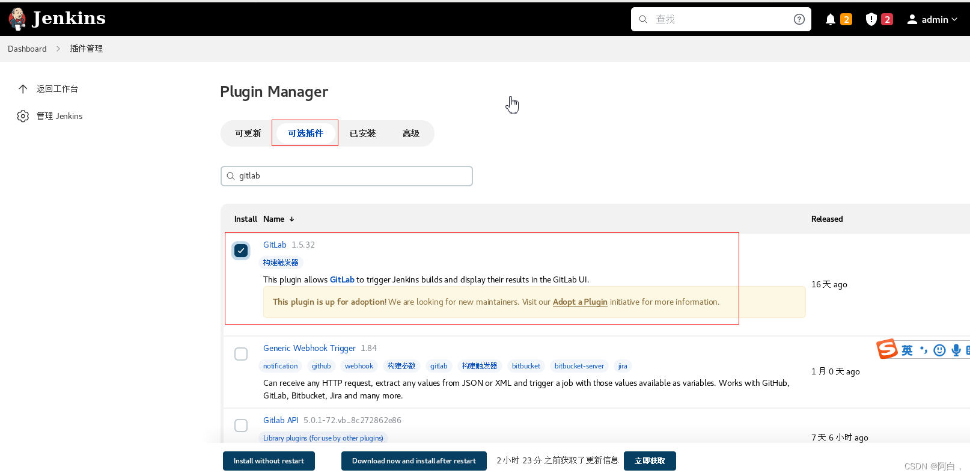Click the magnifier icon in top search box
This screenshot has height=476, width=970.
[643, 19]
